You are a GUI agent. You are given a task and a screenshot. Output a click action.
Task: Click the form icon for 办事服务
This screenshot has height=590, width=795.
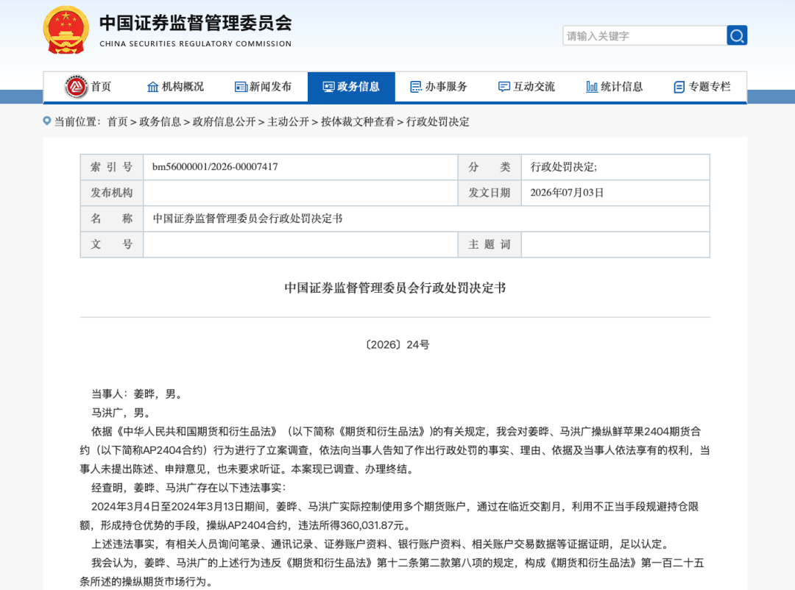click(x=416, y=88)
